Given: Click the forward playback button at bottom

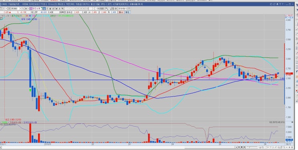Looking at the screenshot, I should (244, 147).
